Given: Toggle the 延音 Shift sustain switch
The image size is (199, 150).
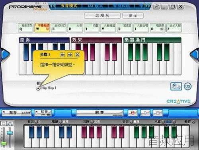Looking at the screenshot, I should pos(16,113).
